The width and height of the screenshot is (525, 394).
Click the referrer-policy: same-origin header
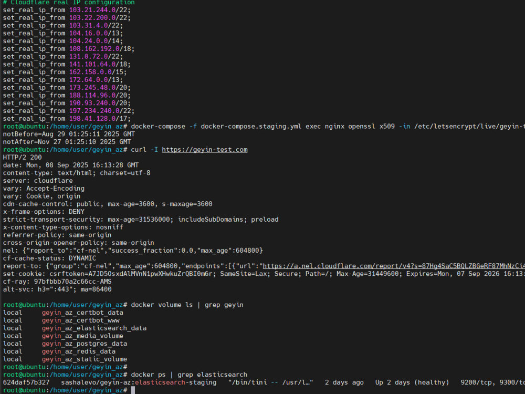tap(57, 235)
